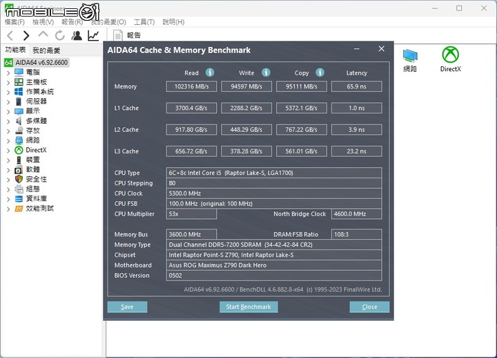Screen dimensions: 497x358
Task: Select the 存放 storage tree icon
Action: pyautogui.click(x=19, y=131)
